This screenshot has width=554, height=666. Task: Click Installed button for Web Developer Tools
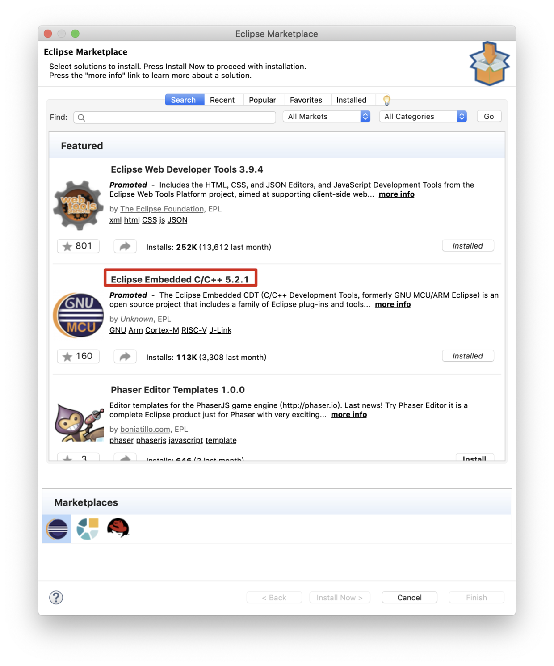pyautogui.click(x=468, y=246)
